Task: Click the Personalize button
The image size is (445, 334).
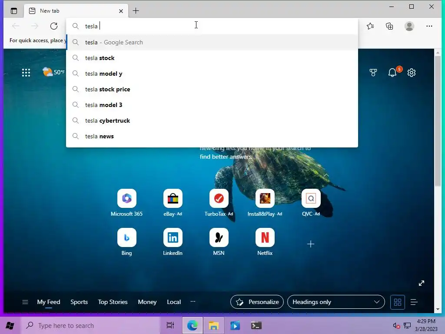Action: [257, 302]
